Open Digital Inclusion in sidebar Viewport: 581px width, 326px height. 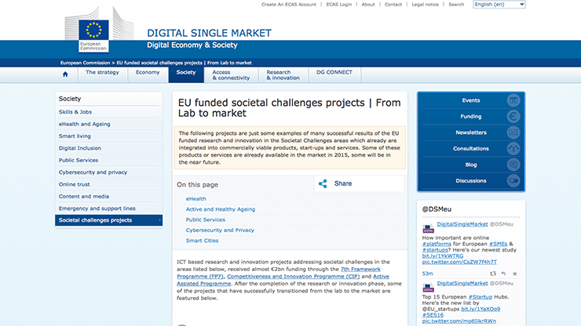point(79,148)
